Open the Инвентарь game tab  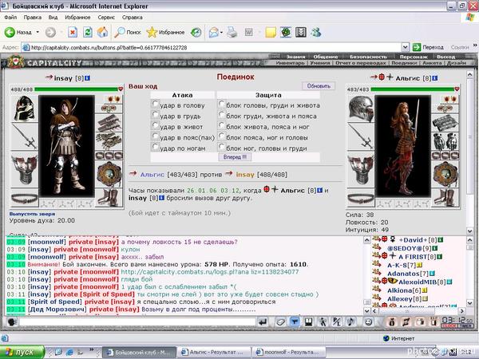click(x=290, y=63)
